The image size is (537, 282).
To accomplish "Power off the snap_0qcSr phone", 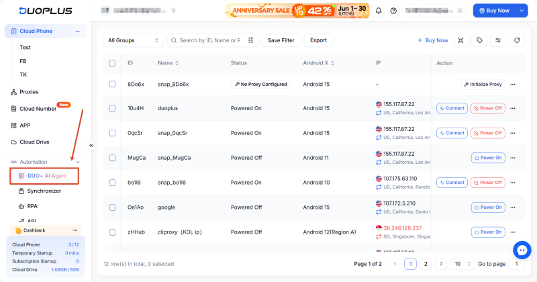I will point(488,133).
